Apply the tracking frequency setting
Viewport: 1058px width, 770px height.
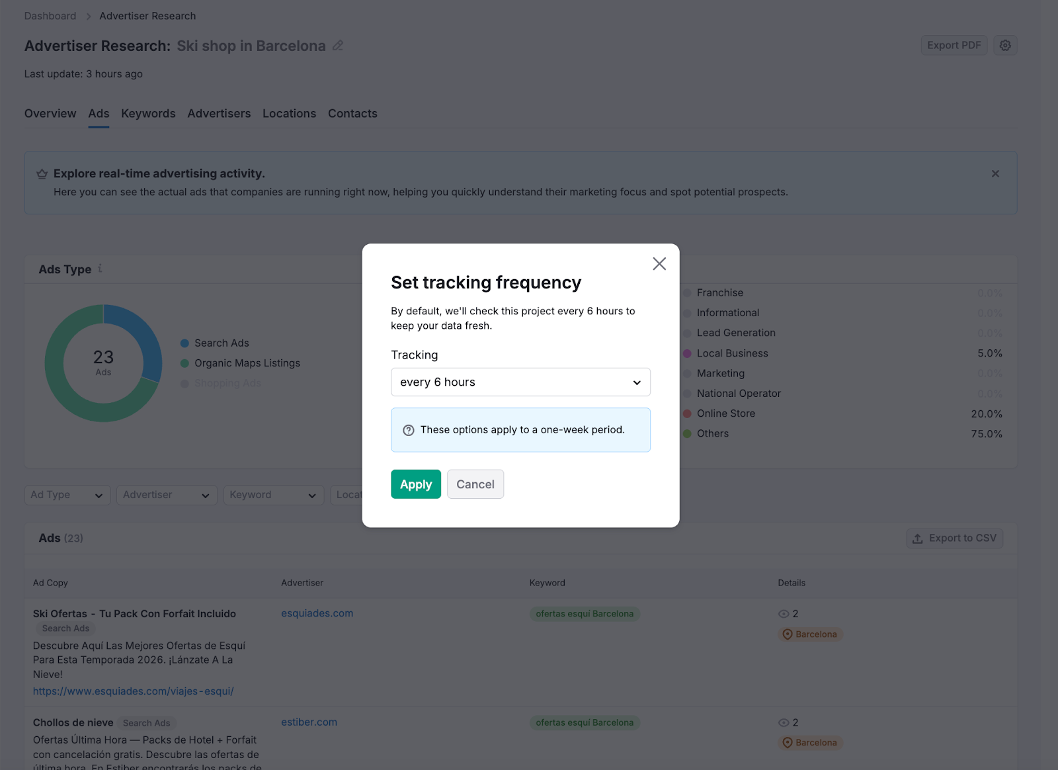[415, 484]
